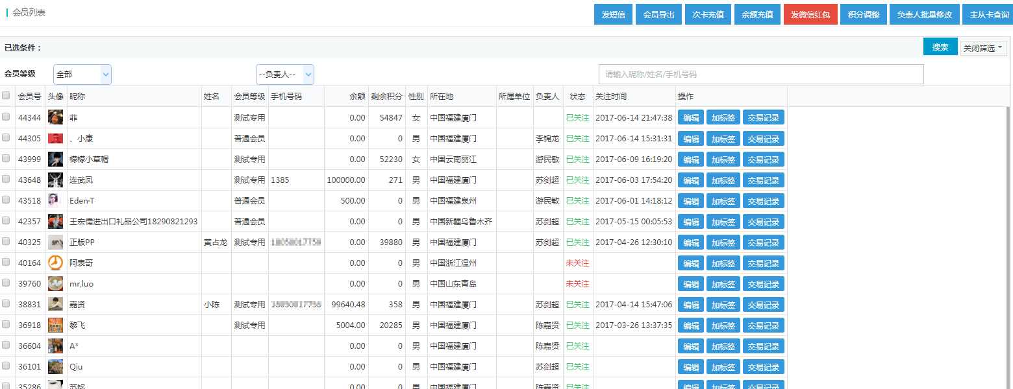The height and width of the screenshot is (389, 1013).
Task: Click avatar of member 菲
Action: [56, 117]
